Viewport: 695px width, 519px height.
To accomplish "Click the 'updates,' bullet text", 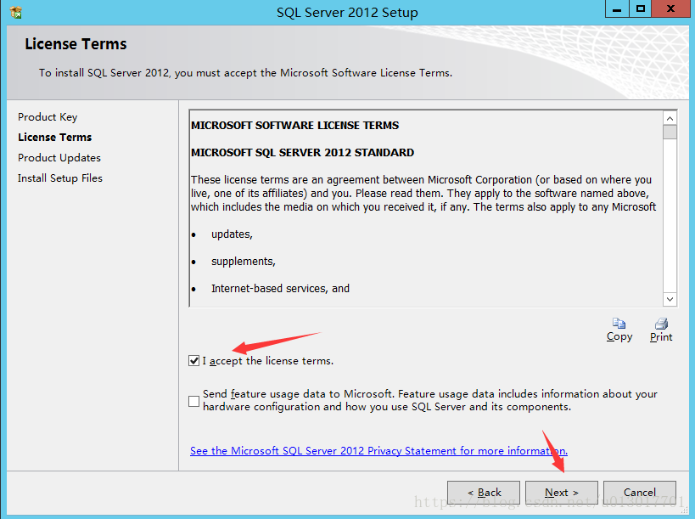I will click(232, 234).
